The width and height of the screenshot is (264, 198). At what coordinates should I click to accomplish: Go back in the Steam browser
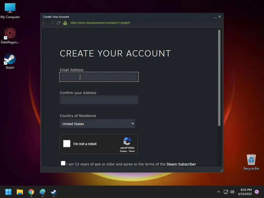pyautogui.click(x=44, y=23)
